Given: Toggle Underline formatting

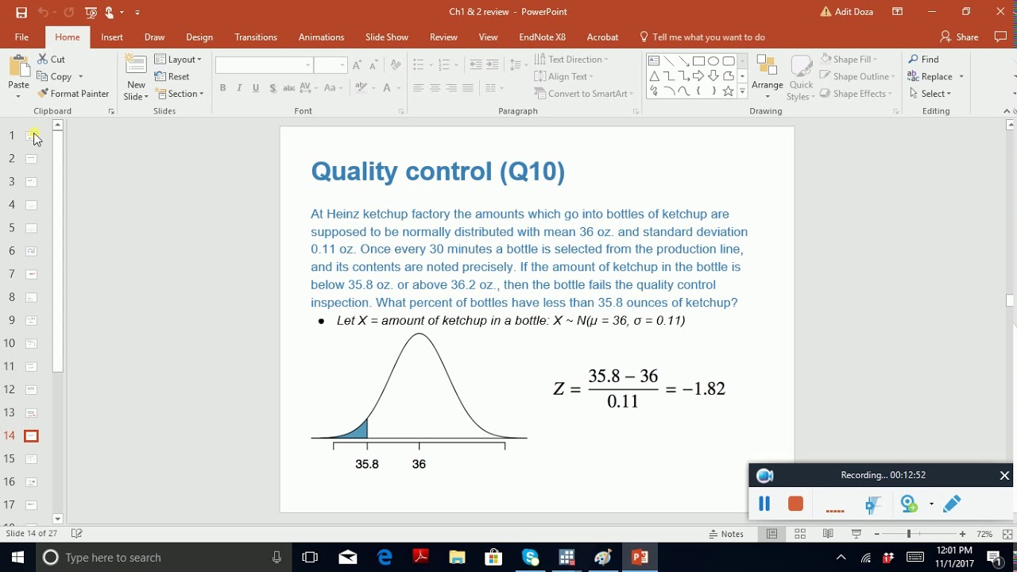Looking at the screenshot, I should [256, 88].
